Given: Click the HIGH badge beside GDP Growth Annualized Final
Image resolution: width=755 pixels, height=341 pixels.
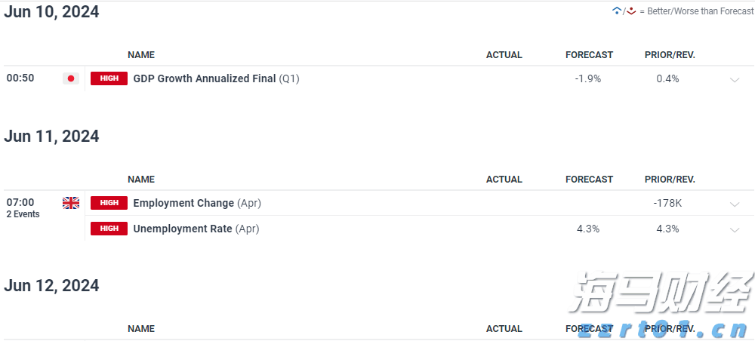Looking at the screenshot, I should click(x=109, y=78).
